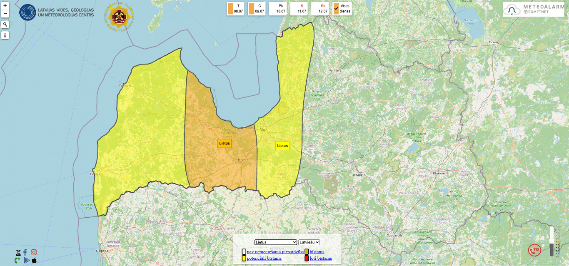Select day tab C 09.07
The height and width of the screenshot is (266, 569).
click(257, 9)
